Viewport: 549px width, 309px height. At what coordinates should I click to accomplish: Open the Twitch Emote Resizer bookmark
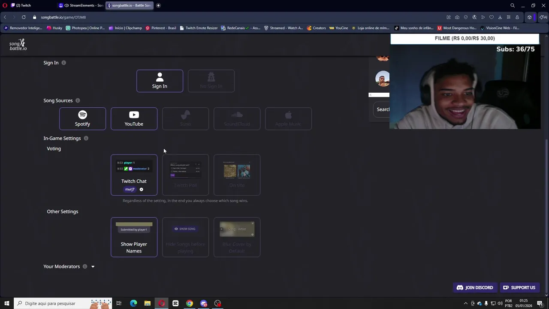(199, 28)
